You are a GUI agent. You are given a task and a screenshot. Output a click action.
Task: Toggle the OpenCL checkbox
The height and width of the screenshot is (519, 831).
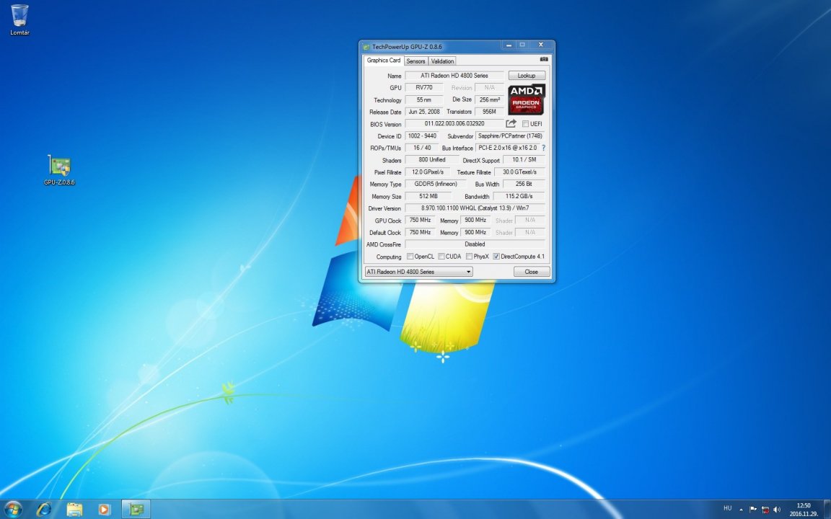click(x=410, y=257)
